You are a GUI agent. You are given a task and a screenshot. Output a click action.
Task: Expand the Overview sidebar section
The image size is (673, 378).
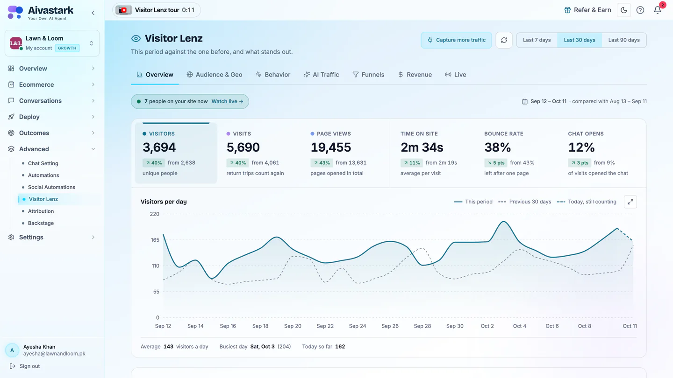[52, 69]
